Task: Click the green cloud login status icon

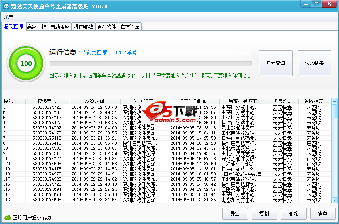Action: 8,217
